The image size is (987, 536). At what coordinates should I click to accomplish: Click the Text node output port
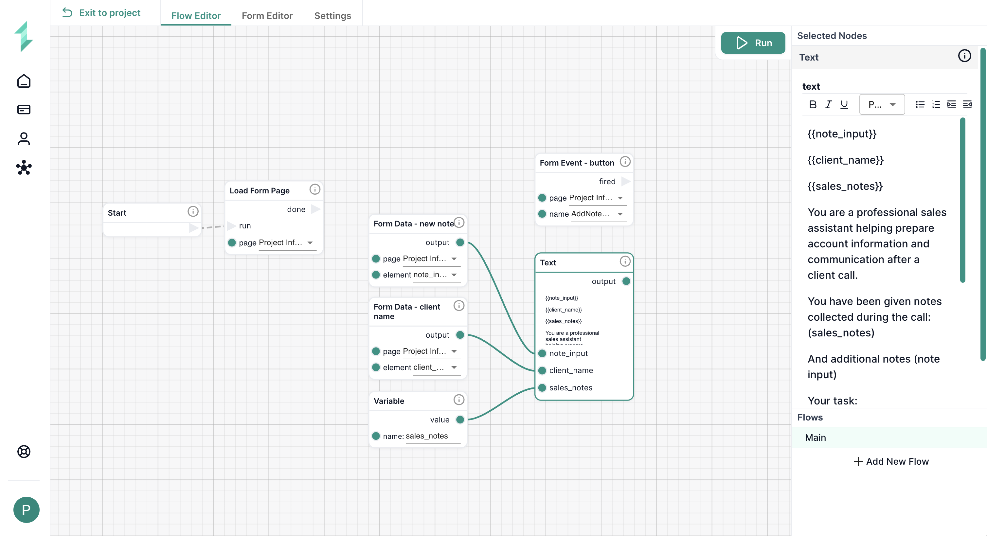pyautogui.click(x=626, y=281)
